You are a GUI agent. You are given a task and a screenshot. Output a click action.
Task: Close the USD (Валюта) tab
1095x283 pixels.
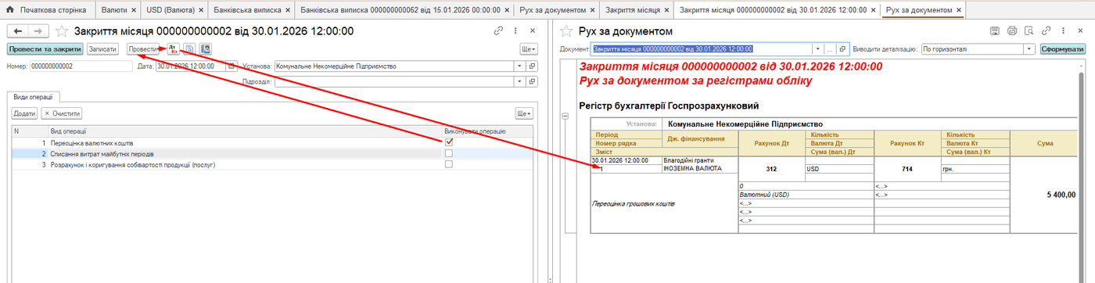pyautogui.click(x=200, y=10)
